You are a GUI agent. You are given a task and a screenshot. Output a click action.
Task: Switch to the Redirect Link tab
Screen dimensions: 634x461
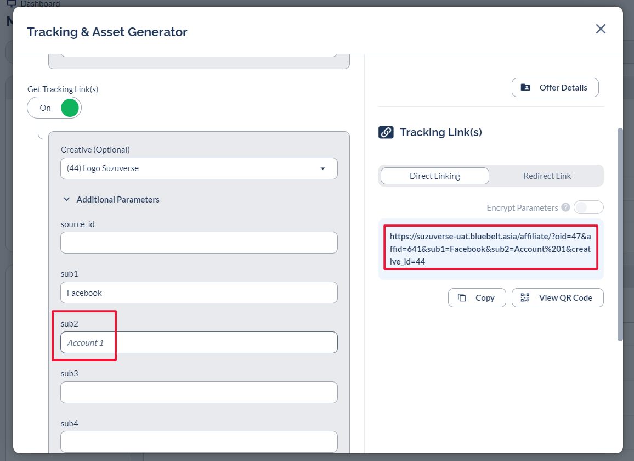(547, 176)
